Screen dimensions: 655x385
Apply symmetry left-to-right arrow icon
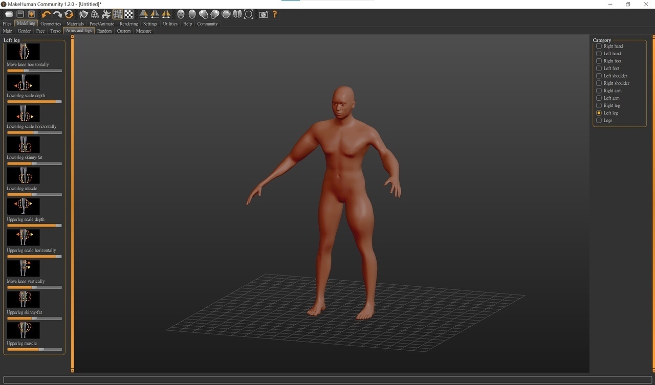click(x=144, y=14)
